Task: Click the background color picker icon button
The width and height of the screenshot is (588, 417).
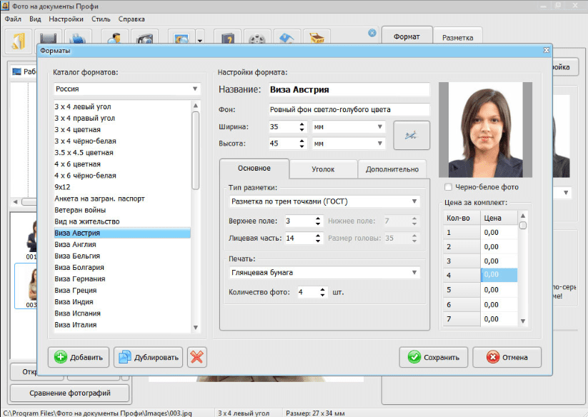Action: tap(412, 136)
